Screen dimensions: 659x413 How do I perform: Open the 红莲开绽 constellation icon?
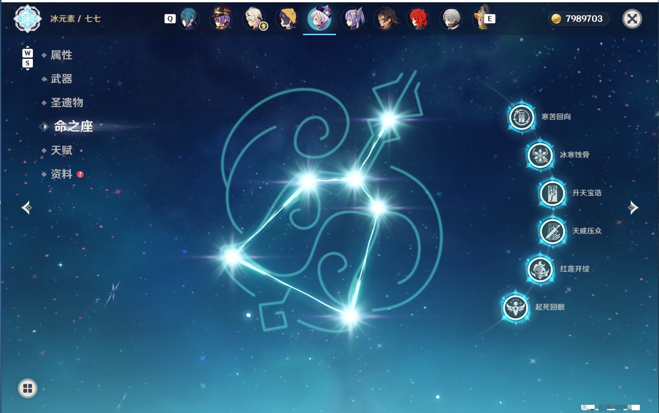click(540, 269)
